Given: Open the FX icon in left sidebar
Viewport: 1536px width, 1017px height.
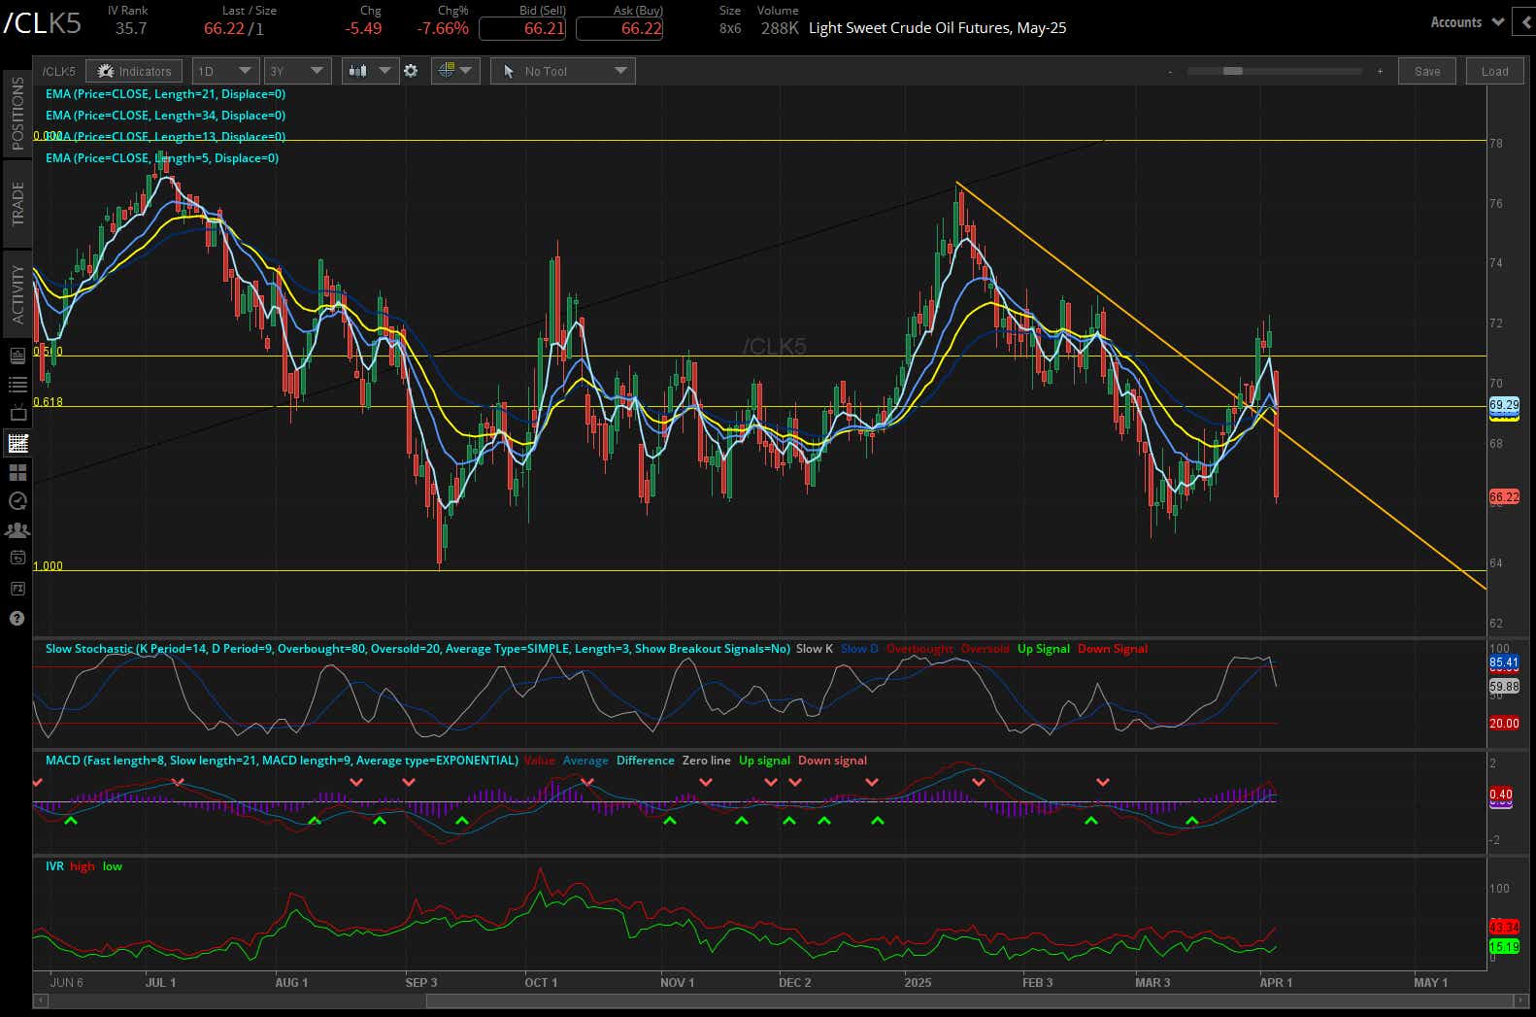Looking at the screenshot, I should coord(17,589).
